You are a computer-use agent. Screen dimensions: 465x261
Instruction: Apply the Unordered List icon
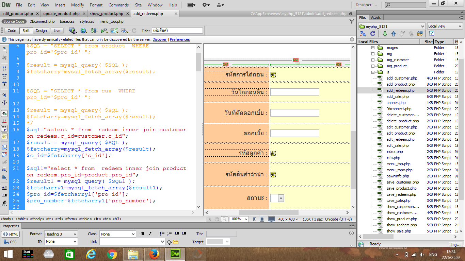click(162, 234)
